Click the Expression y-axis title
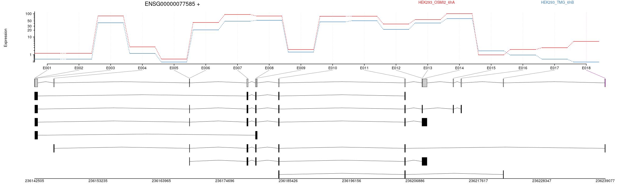Viewport: 634px width, 185px height. [x=6, y=38]
